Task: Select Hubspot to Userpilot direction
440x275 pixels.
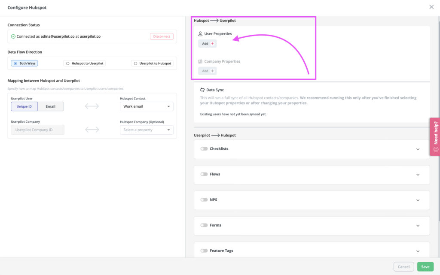Action: [85, 63]
